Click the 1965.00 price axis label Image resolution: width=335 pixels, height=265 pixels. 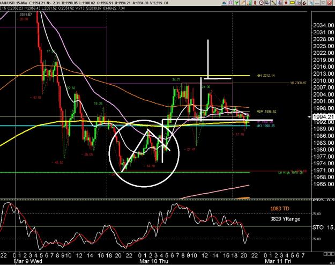click(323, 184)
